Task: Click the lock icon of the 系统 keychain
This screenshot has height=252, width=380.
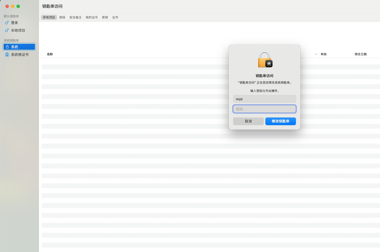Action: click(7, 47)
